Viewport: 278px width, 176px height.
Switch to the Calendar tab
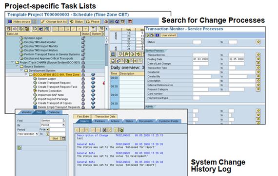(54, 112)
